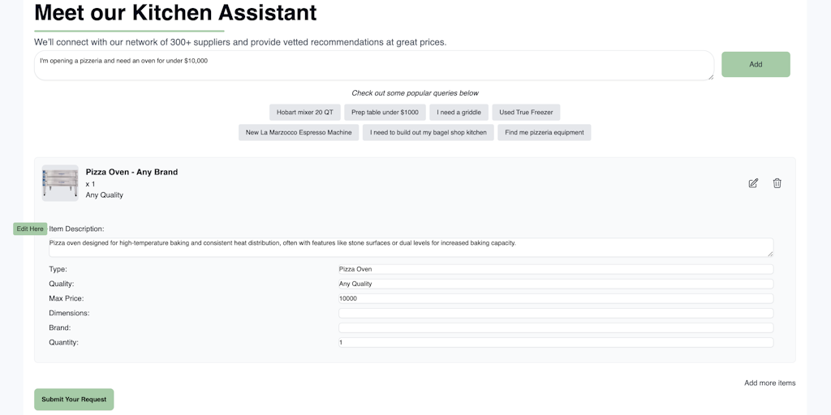Click the Add more items link
Viewport: 831px width, 415px height.
[x=769, y=383]
